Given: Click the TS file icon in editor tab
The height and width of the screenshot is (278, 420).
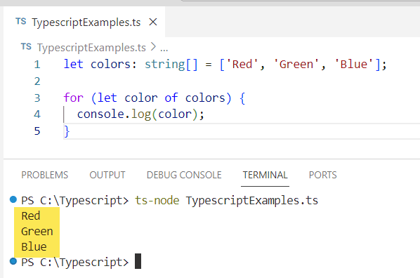Looking at the screenshot, I should [x=21, y=22].
